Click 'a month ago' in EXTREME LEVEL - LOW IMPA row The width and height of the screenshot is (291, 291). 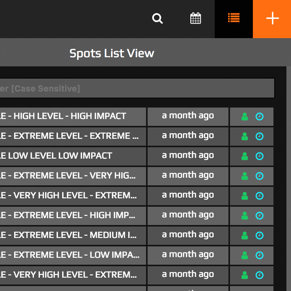click(188, 255)
